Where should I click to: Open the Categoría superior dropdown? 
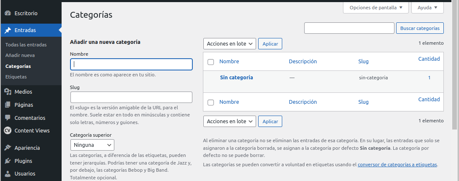pyautogui.click(x=92, y=145)
